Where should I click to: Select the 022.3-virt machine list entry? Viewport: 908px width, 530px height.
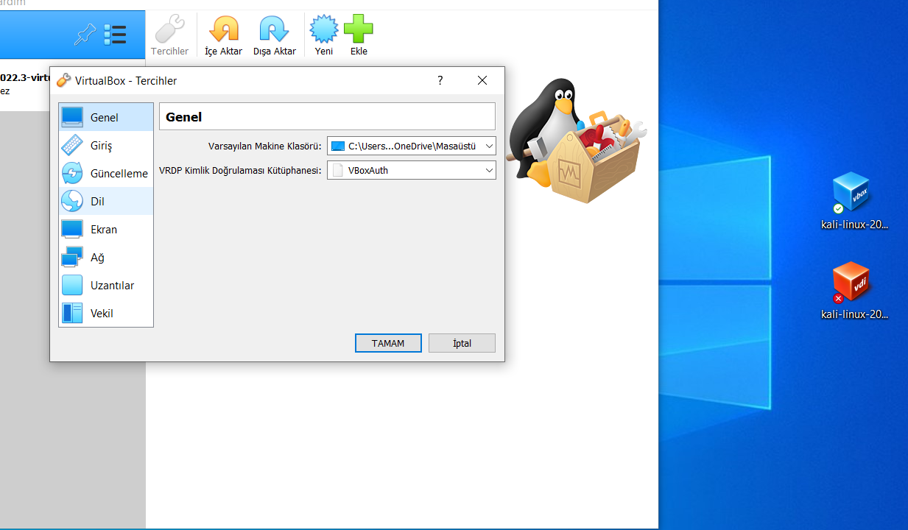tap(25, 84)
